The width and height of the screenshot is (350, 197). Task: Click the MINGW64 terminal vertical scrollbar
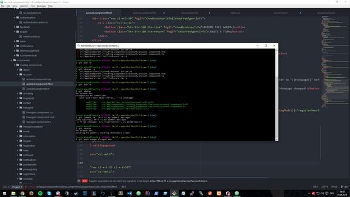277,95
